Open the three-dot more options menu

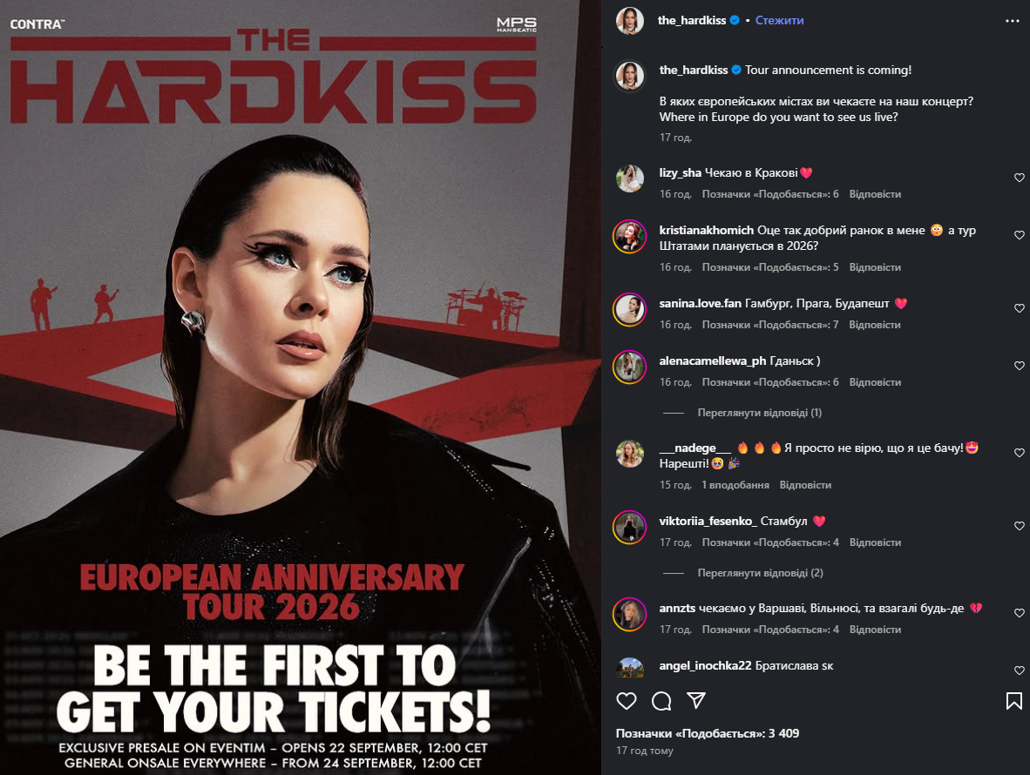[x=1013, y=21]
